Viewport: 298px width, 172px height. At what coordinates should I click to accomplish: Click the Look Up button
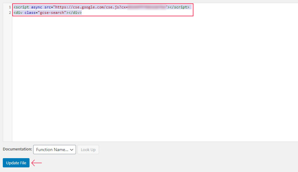(x=88, y=150)
